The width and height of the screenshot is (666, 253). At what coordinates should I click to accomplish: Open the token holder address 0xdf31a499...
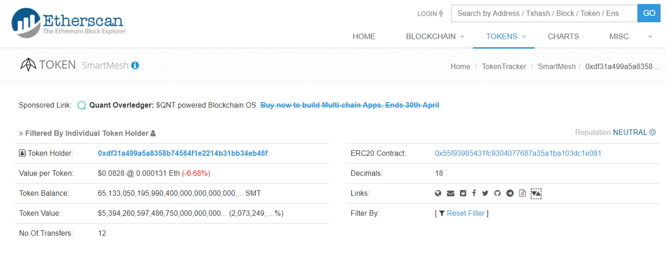pyautogui.click(x=183, y=153)
